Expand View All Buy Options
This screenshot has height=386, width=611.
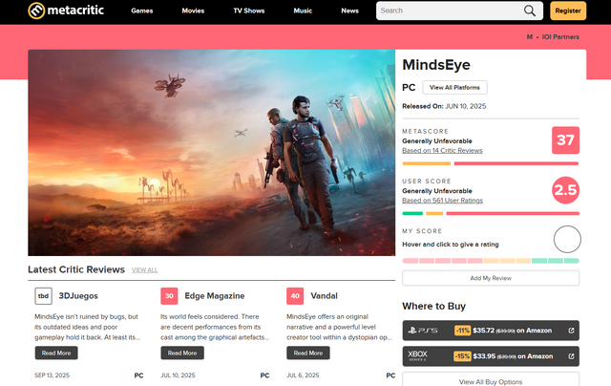(491, 381)
